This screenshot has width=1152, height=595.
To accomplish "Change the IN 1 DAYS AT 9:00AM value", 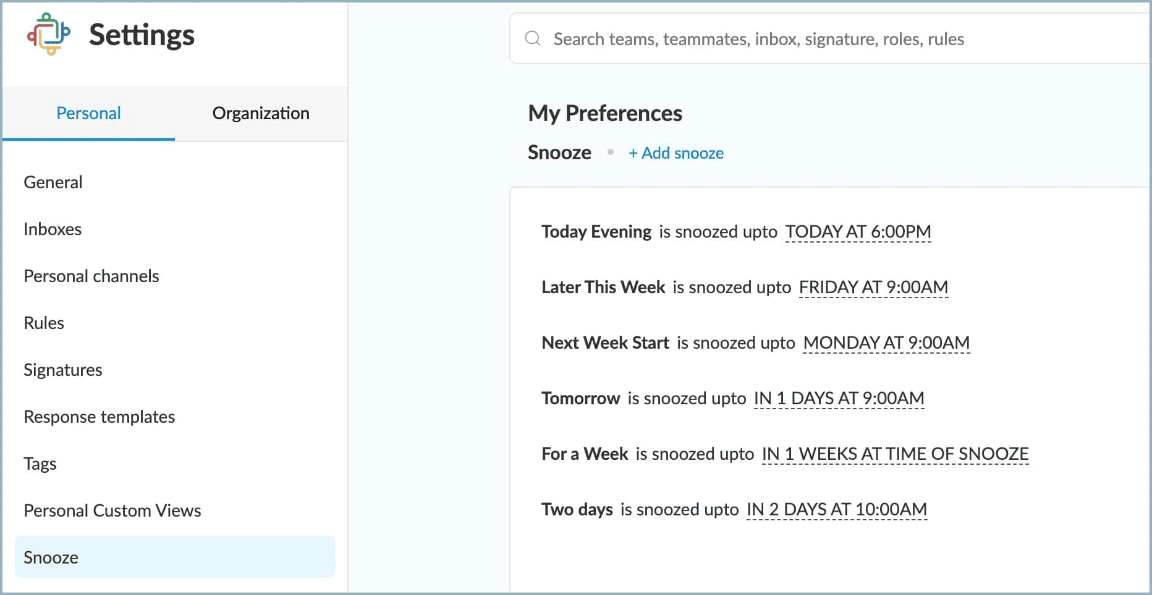I will click(839, 398).
